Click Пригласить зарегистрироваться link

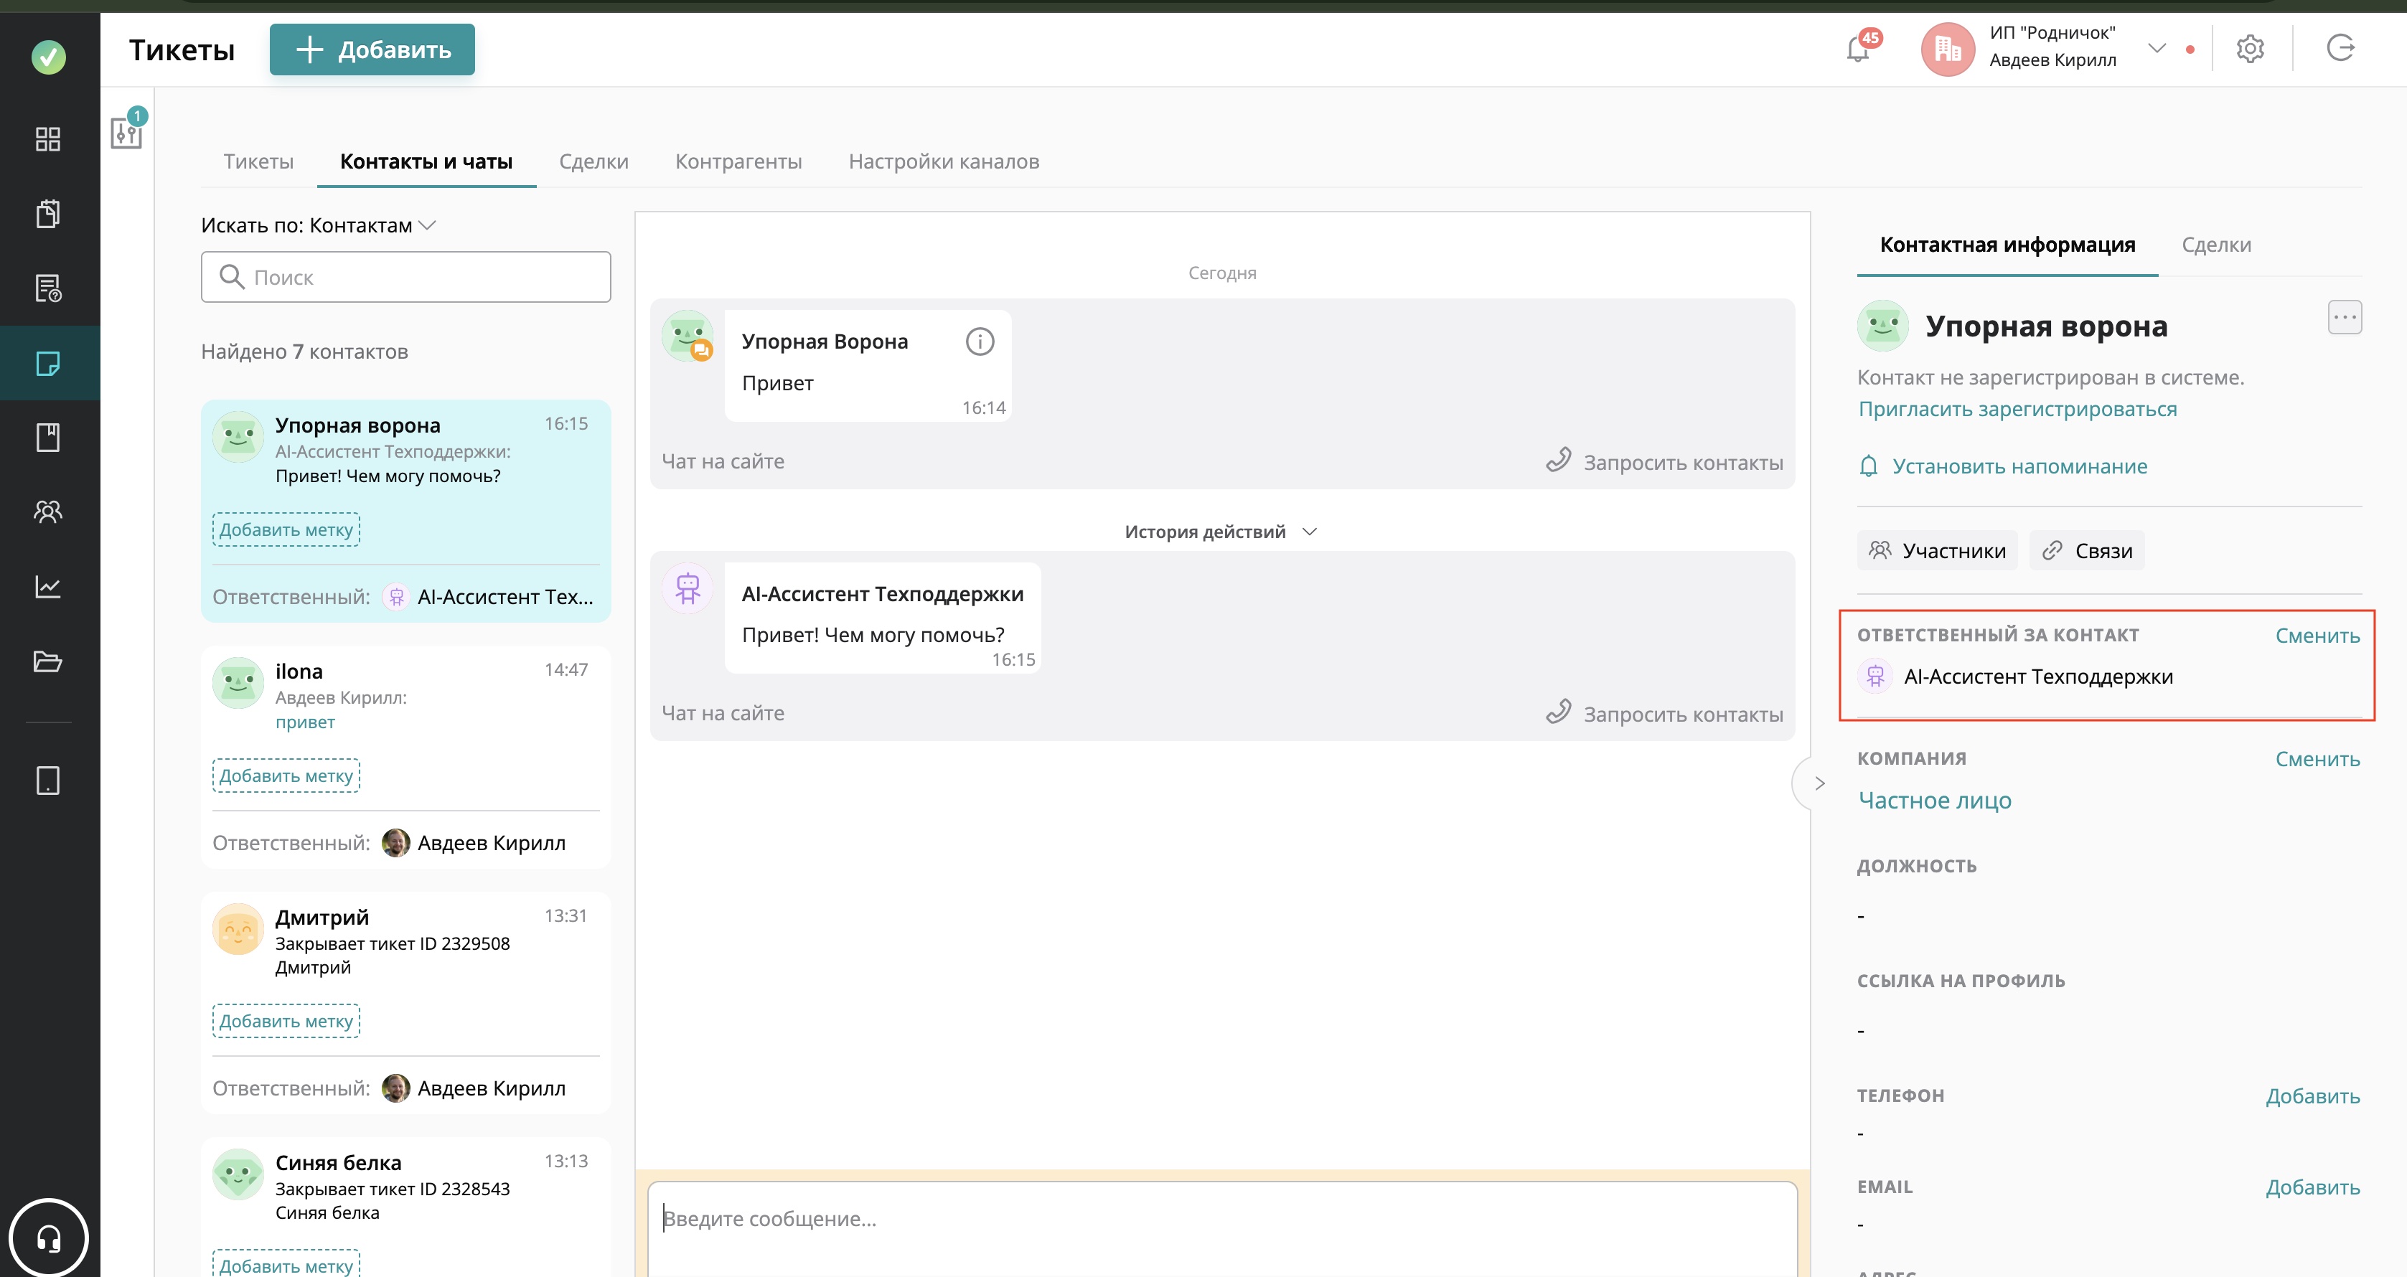coord(2017,409)
